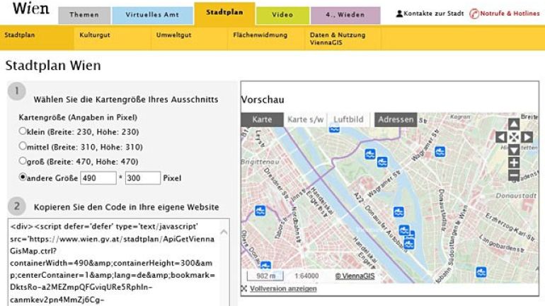This screenshot has height=306, width=545.
Task: Open the Virtuelles Amt tab
Action: 152,15
